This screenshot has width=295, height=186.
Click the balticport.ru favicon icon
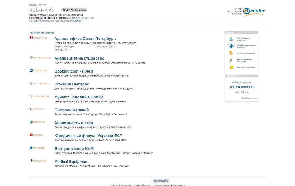point(31,38)
